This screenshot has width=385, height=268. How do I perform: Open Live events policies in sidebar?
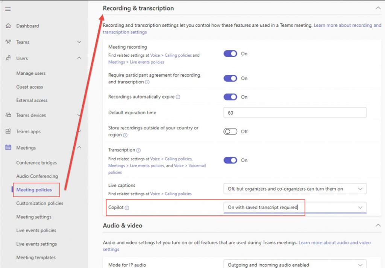click(x=36, y=230)
